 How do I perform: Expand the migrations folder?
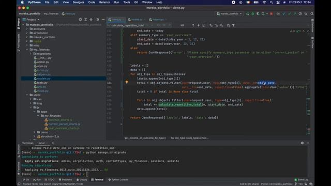(x=31, y=54)
